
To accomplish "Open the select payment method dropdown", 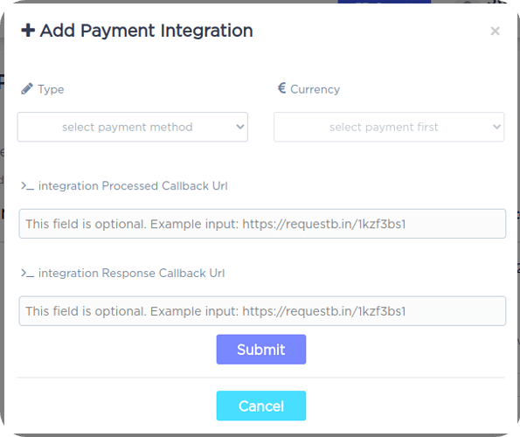I will tap(133, 127).
